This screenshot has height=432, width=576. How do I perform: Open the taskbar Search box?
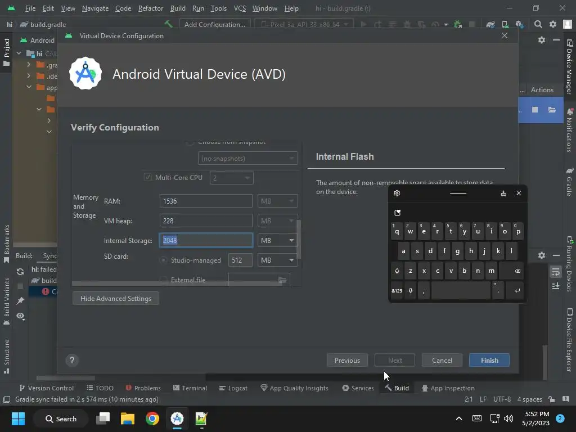[x=61, y=418]
